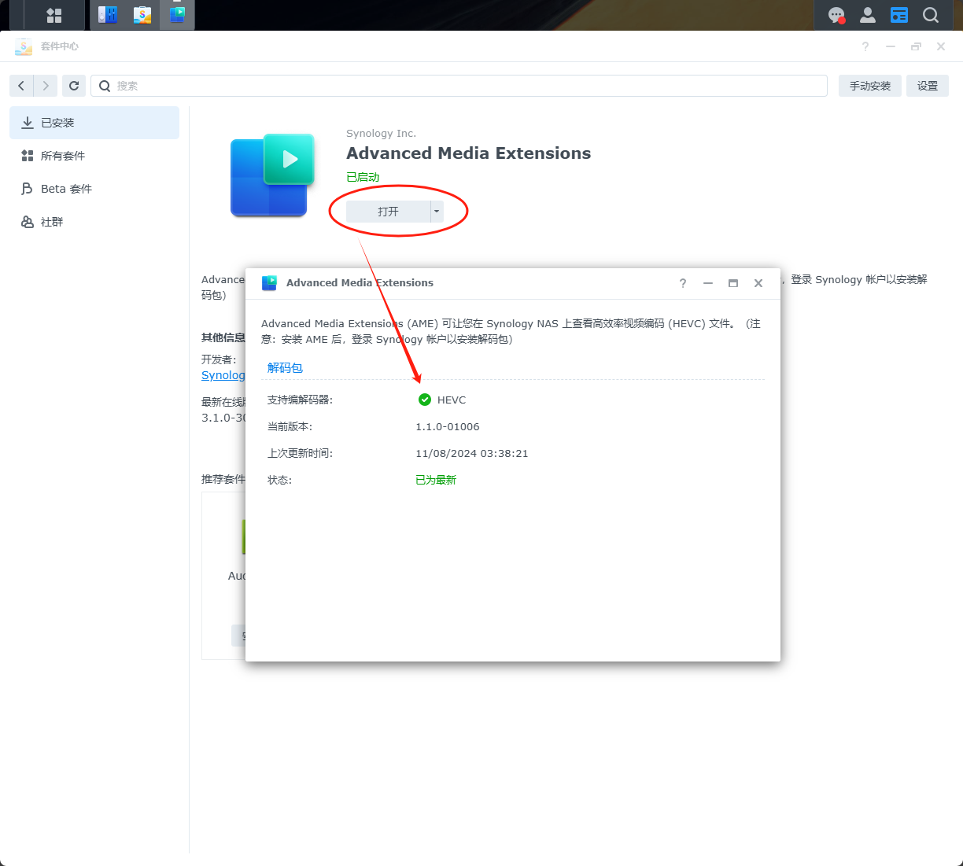Open Package Center 设置 button
Image resolution: width=963 pixels, height=866 pixels.
coord(928,86)
